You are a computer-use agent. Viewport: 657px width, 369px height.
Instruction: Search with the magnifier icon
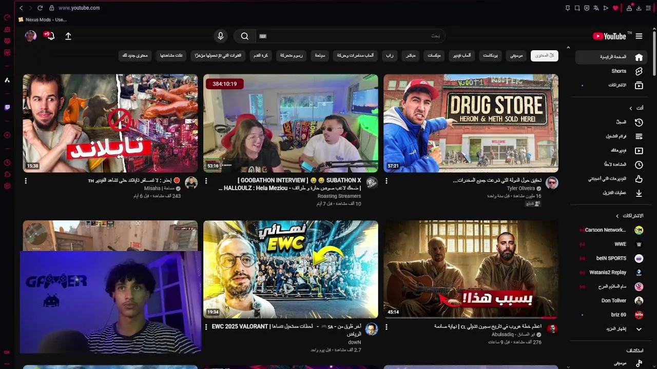click(x=245, y=36)
